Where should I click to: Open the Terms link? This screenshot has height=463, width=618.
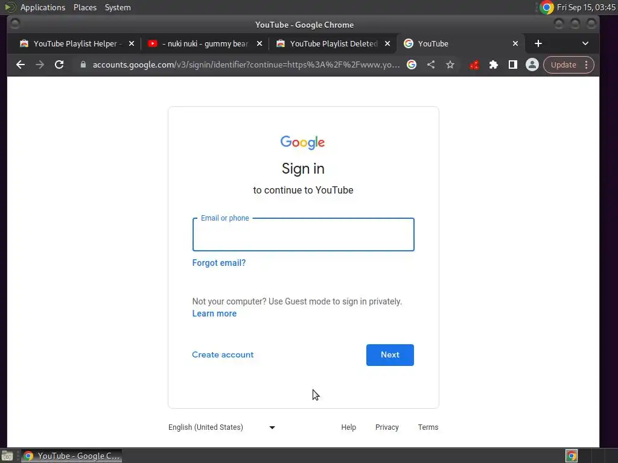coord(428,427)
